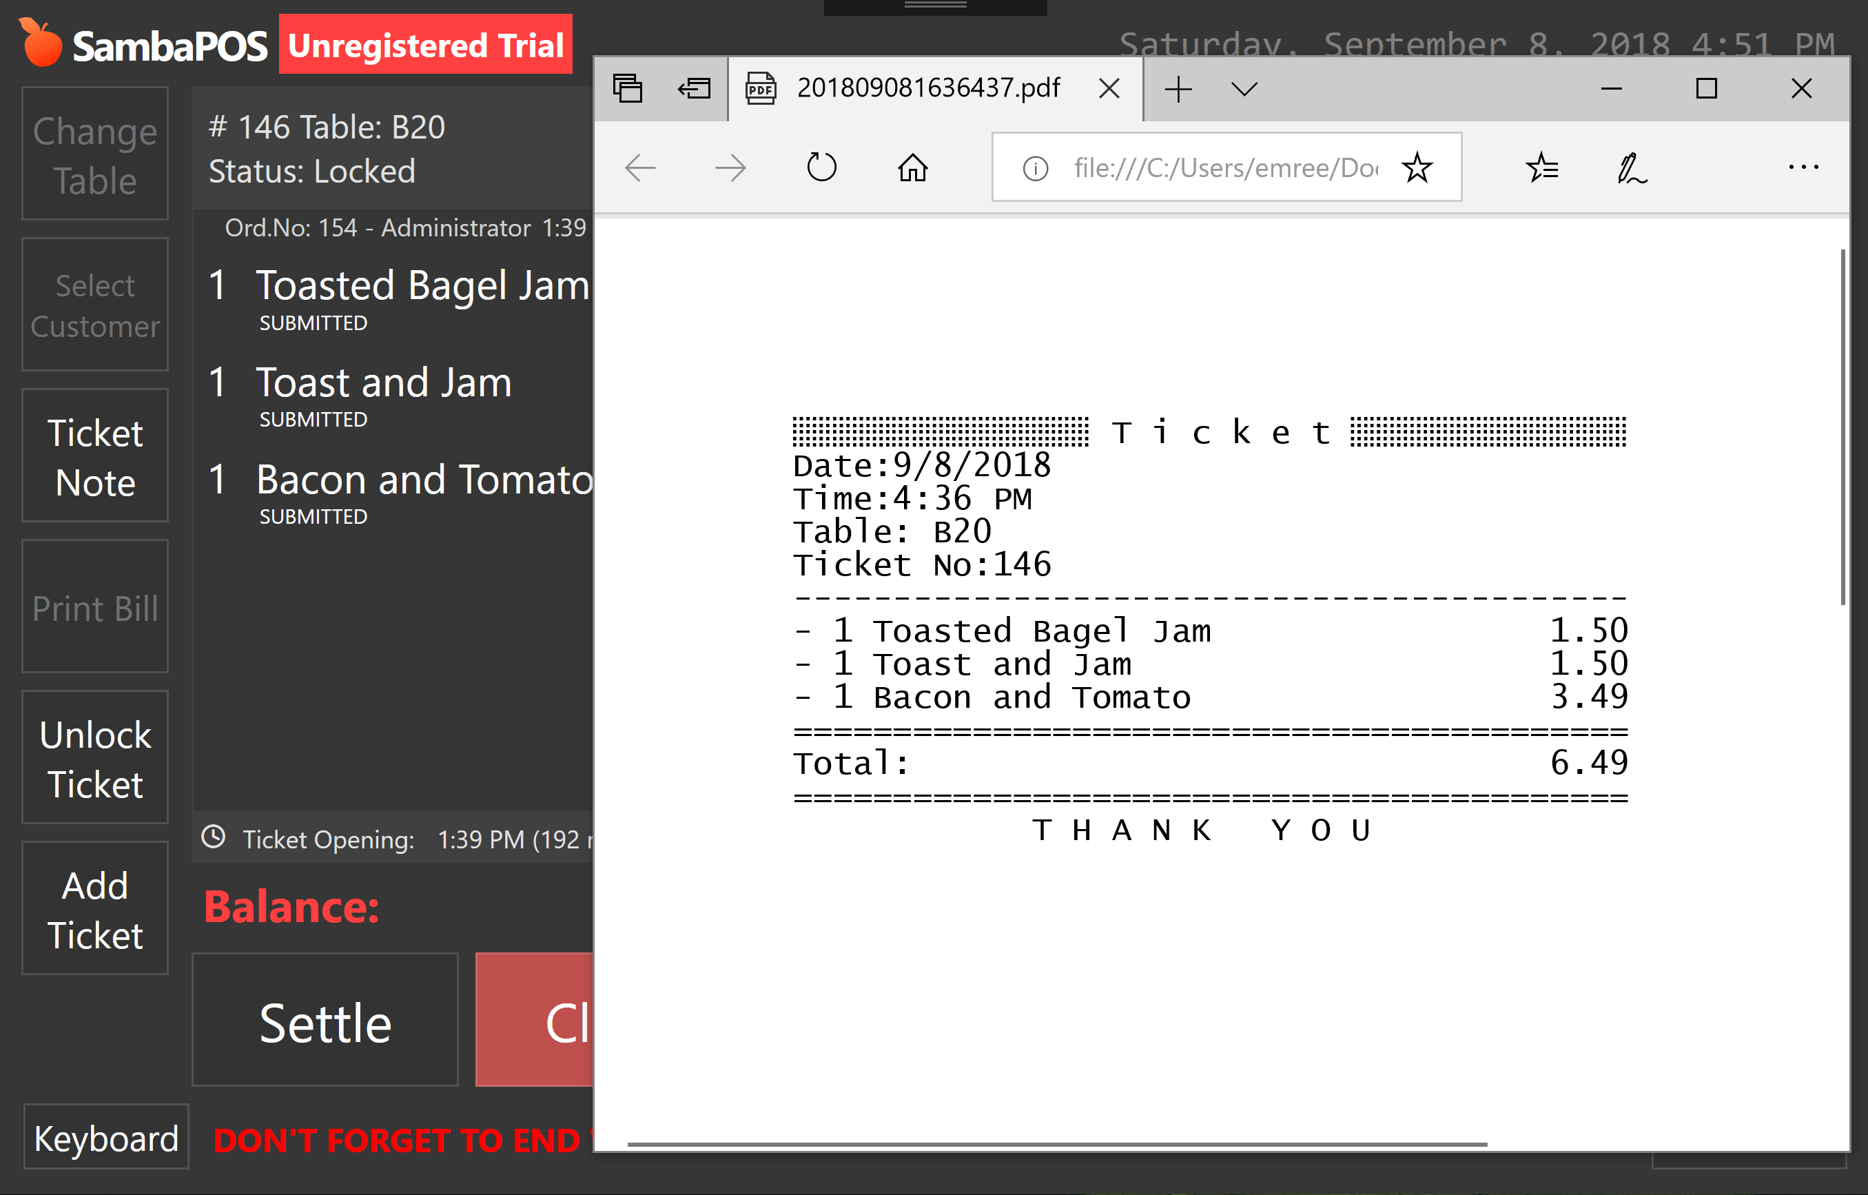Click the red 'Balance:' label

point(291,906)
